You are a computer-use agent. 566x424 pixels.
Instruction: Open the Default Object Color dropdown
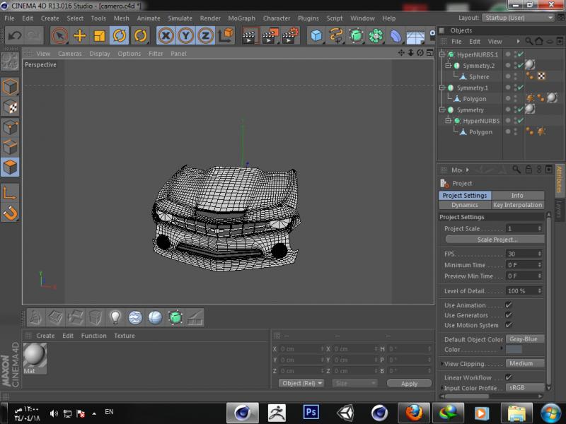[524, 339]
